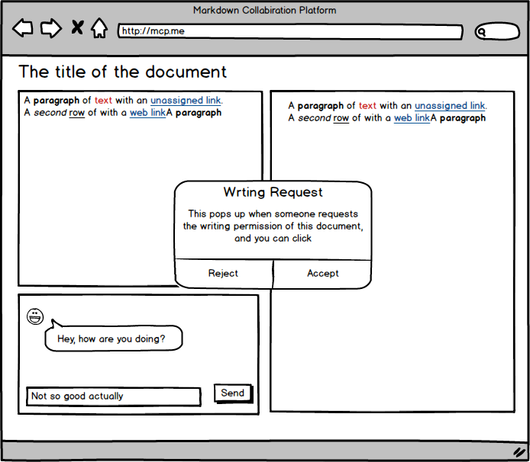The image size is (530, 462).
Task: Click the smiley avatar in chat
Action: pyautogui.click(x=35, y=316)
